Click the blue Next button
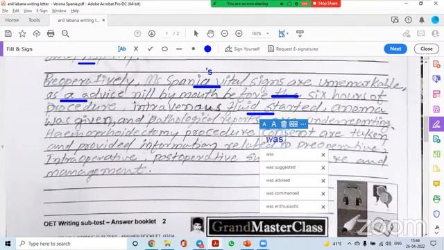This screenshot has height=250, width=444. pyautogui.click(x=395, y=49)
